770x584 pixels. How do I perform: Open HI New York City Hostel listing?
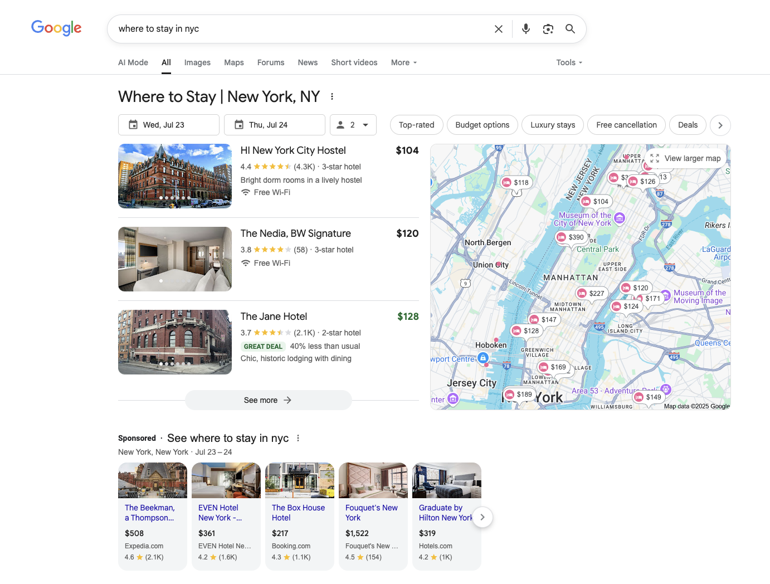tap(293, 150)
